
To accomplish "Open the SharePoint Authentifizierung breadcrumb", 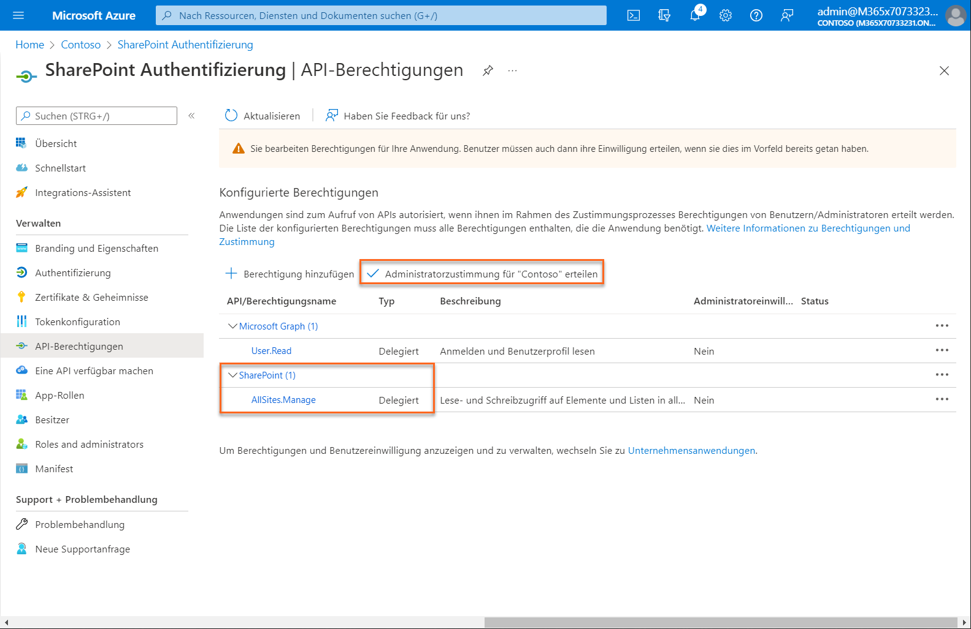I will (185, 45).
